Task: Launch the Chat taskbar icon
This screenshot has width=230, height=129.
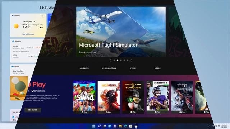Action: coord(115,126)
